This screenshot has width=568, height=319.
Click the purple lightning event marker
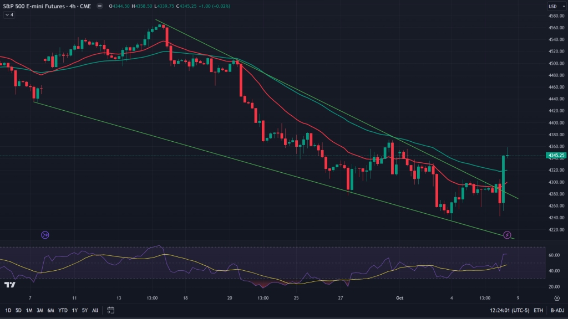pyautogui.click(x=508, y=235)
